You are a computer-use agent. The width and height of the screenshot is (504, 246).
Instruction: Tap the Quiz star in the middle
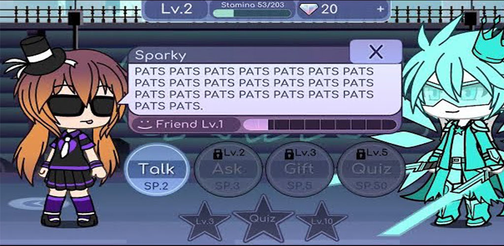(x=263, y=218)
